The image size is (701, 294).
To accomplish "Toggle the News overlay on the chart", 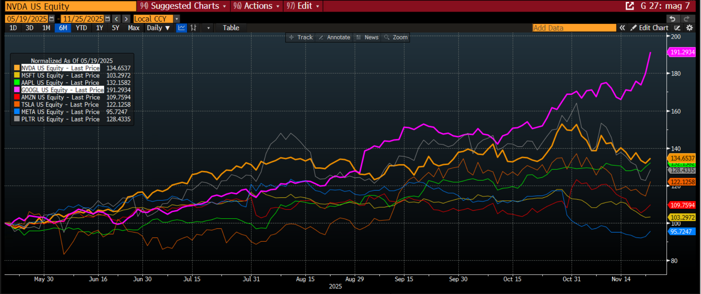I will coord(367,37).
